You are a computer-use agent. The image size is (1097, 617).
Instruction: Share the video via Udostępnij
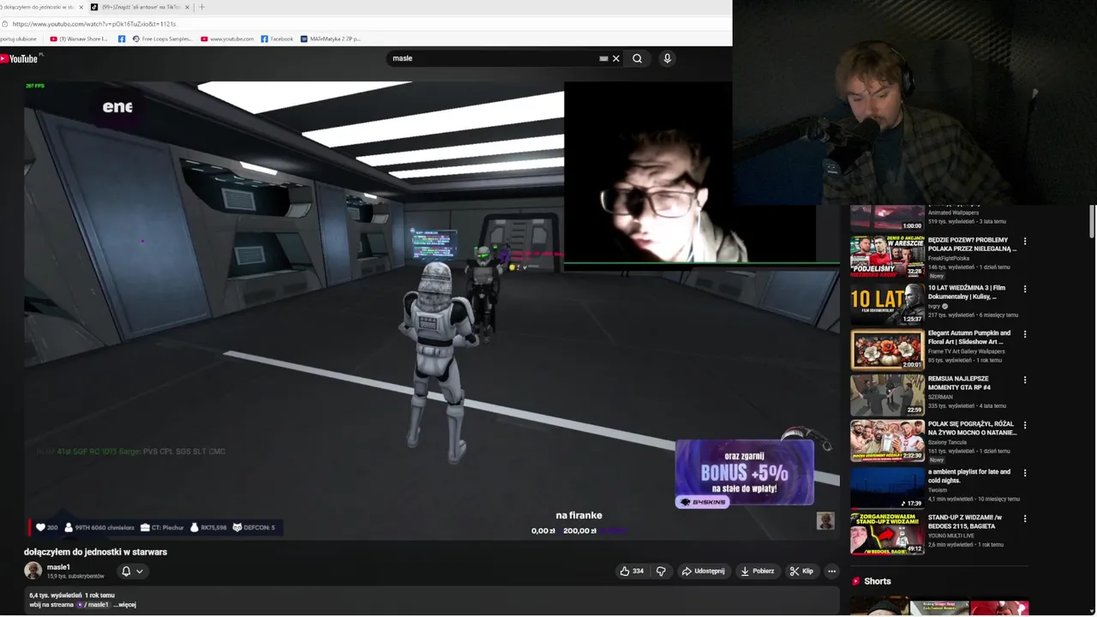[x=703, y=571]
